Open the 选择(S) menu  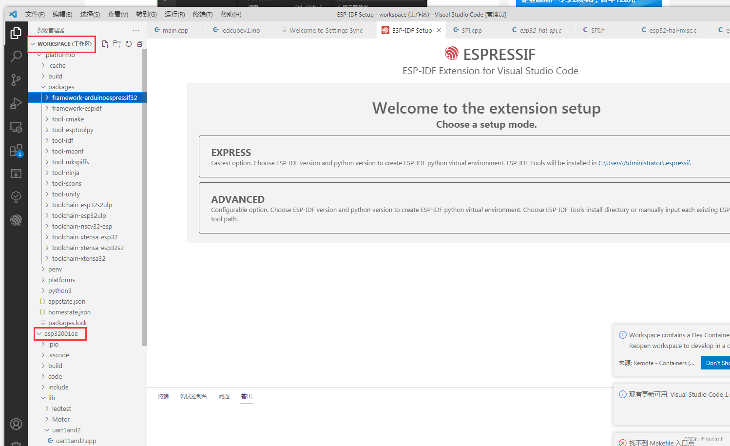[90, 14]
